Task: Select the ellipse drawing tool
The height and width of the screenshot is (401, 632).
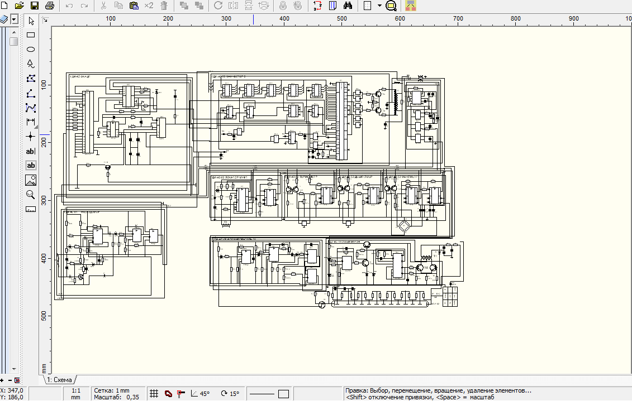Action: coord(31,50)
